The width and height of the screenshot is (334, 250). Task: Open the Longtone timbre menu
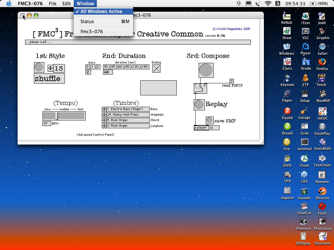(126, 126)
